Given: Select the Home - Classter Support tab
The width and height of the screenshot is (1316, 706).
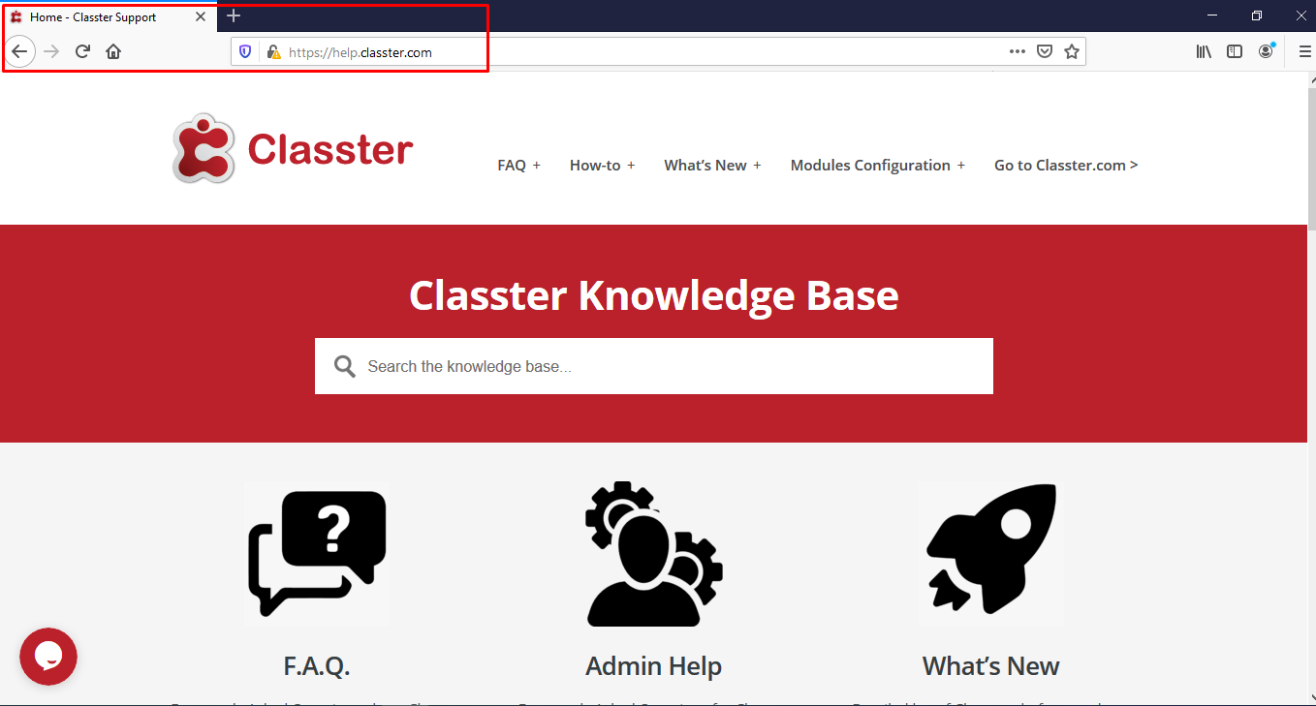Looking at the screenshot, I should [109, 16].
